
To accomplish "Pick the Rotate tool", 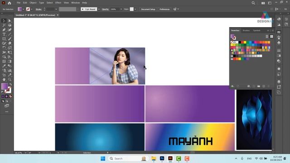I will click(x=4, y=48).
